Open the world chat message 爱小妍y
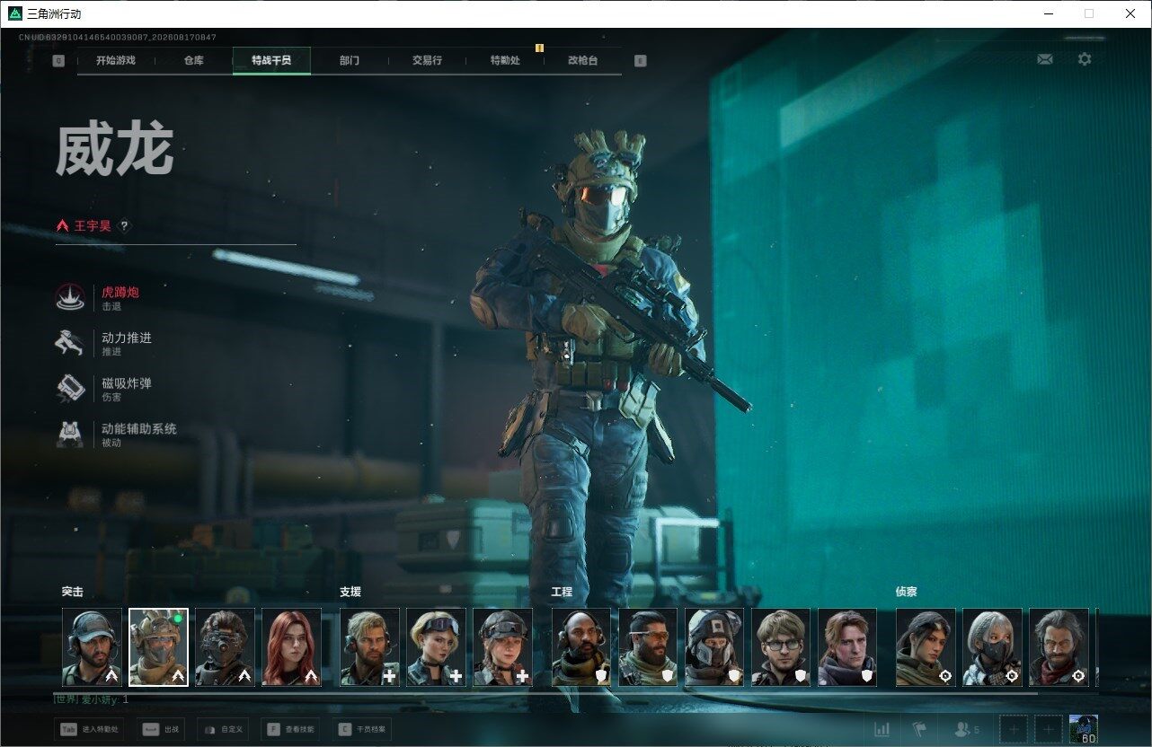 [x=92, y=699]
